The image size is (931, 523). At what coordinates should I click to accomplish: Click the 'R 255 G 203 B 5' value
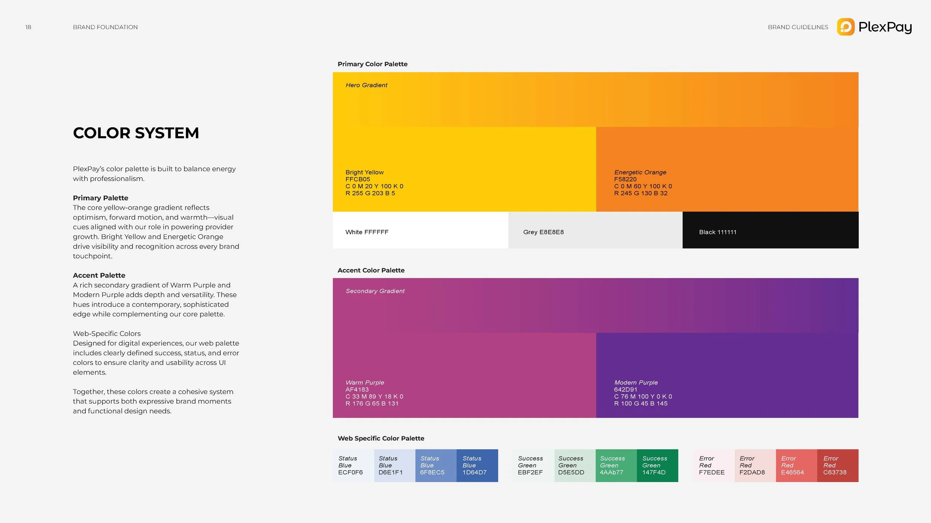click(370, 193)
